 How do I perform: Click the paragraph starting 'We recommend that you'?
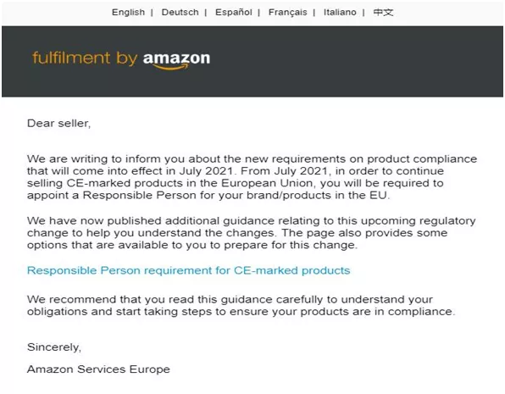[x=241, y=305]
